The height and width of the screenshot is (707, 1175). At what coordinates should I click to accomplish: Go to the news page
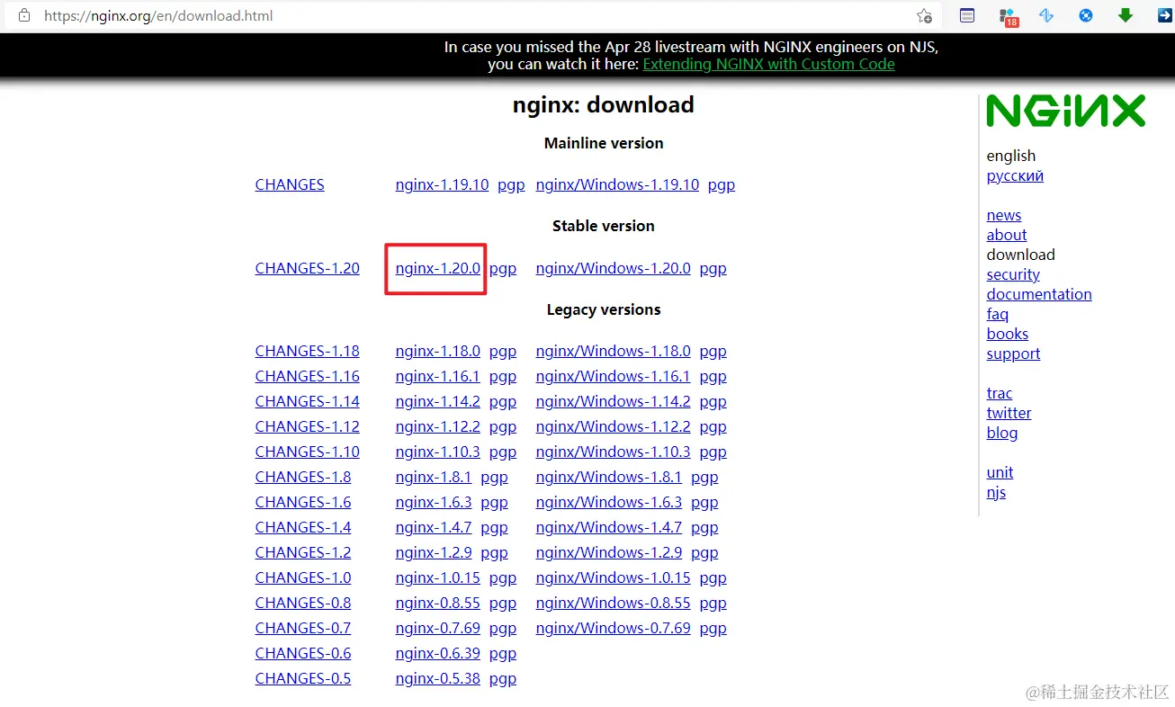pyautogui.click(x=1004, y=215)
